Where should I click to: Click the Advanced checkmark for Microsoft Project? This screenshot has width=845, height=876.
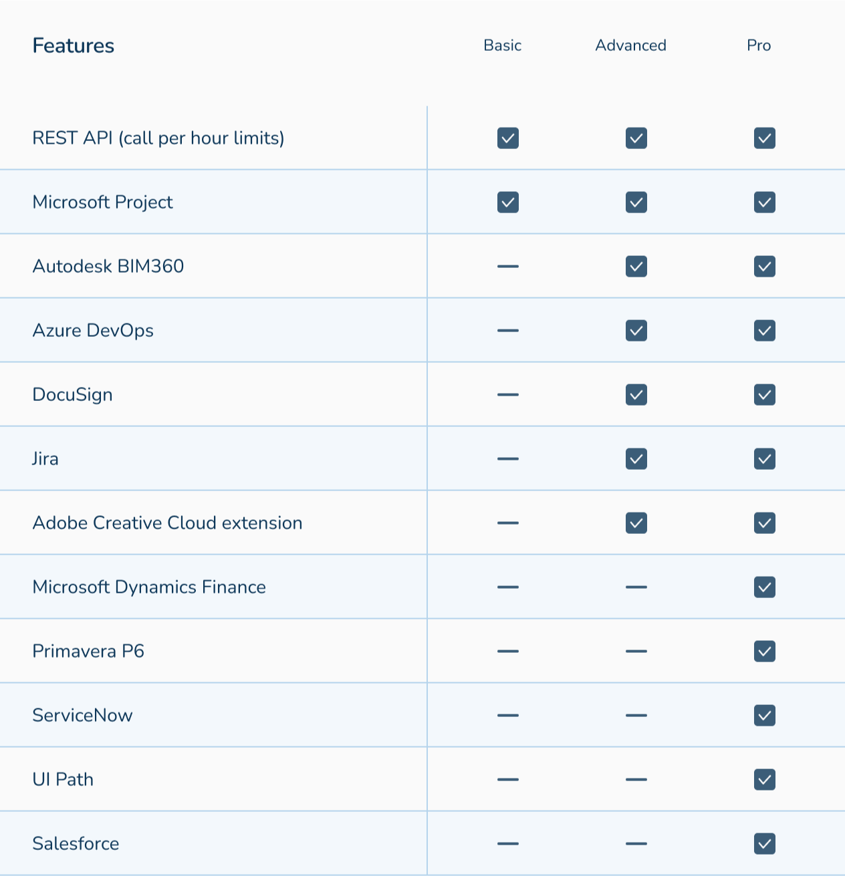coord(636,202)
